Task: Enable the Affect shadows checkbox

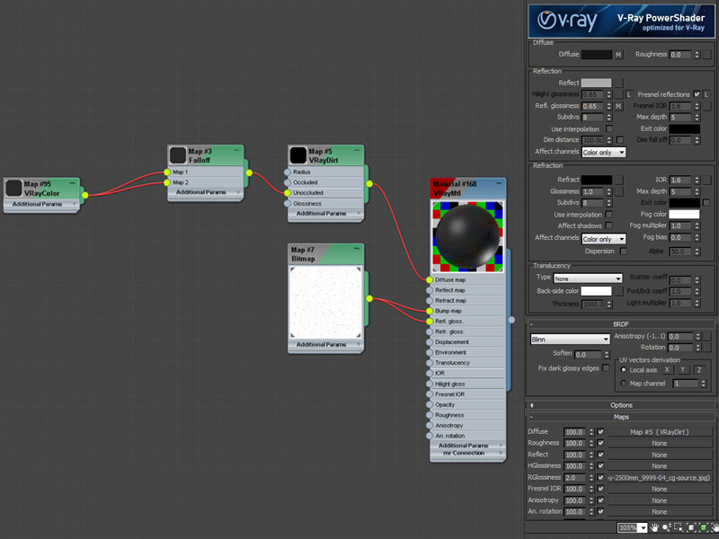Action: (x=609, y=225)
